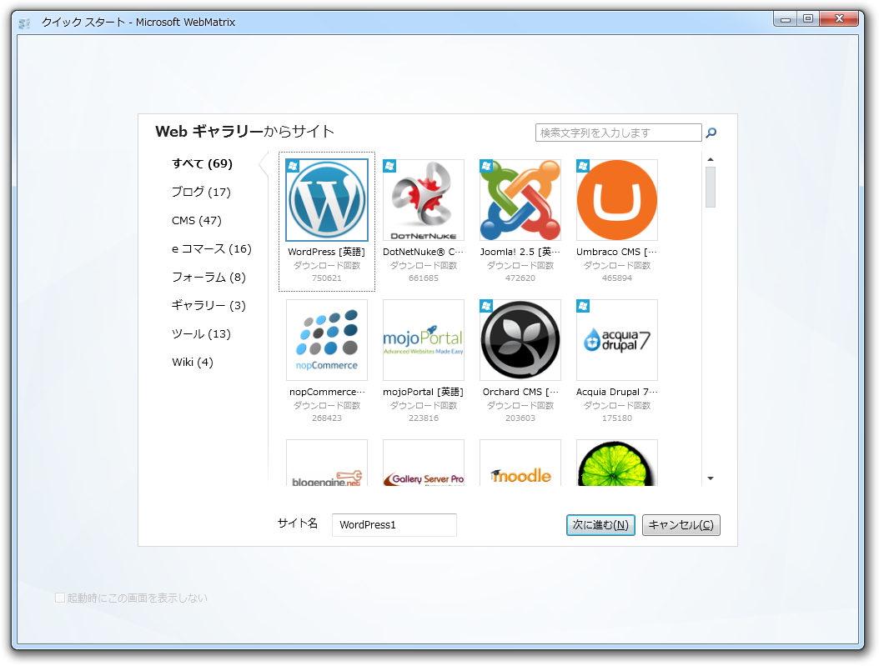Select the blogengine.net tile

click(326, 463)
